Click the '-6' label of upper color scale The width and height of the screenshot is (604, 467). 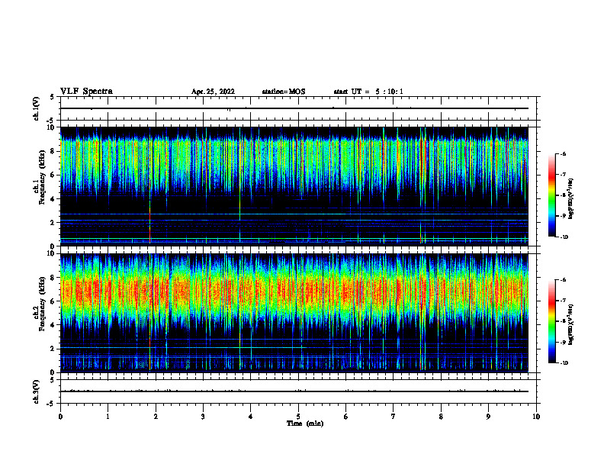[x=562, y=154]
